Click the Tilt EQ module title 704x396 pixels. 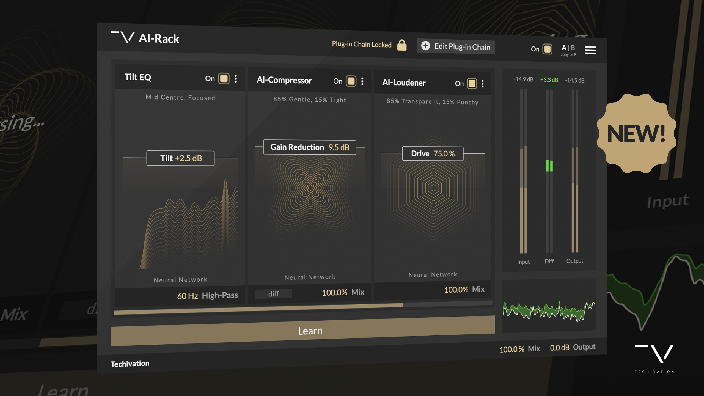138,77
